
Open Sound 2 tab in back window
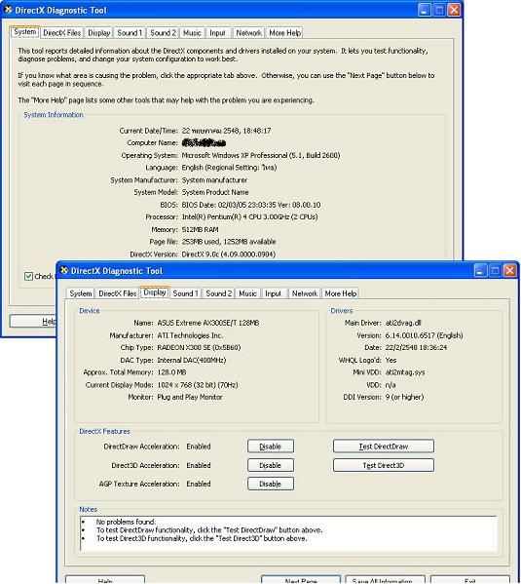pyautogui.click(x=163, y=33)
